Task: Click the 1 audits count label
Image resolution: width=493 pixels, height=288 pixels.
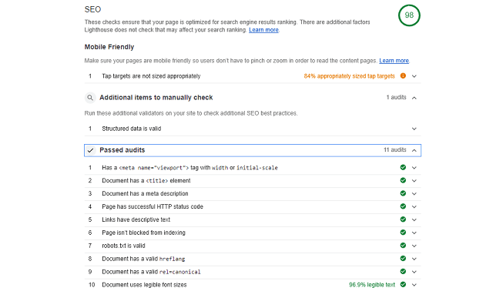Action: 396,97
